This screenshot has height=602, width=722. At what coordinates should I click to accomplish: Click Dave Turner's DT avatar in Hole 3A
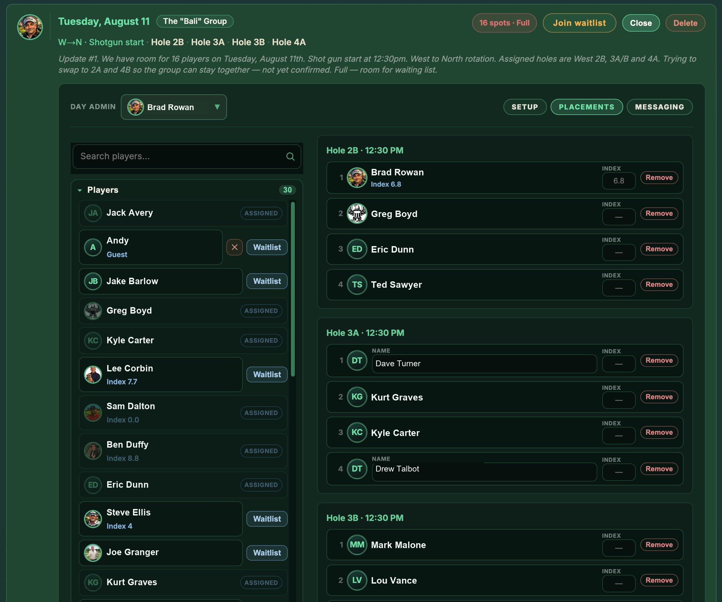tap(357, 360)
